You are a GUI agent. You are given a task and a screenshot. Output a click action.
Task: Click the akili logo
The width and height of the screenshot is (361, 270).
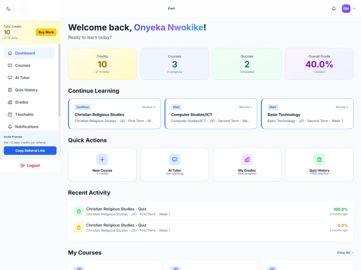(x=171, y=9)
